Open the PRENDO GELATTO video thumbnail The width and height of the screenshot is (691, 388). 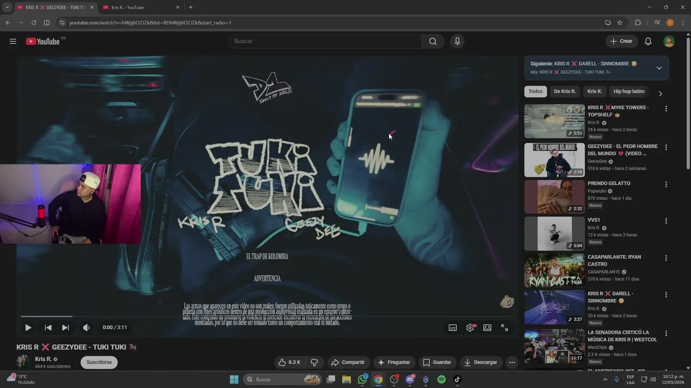coord(554,197)
